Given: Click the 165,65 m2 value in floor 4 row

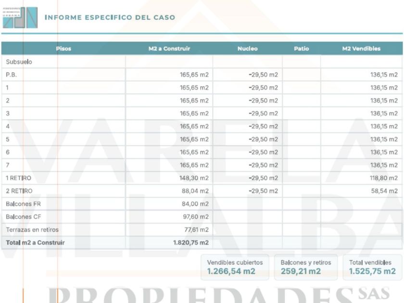Looking at the screenshot, I should [x=194, y=126].
